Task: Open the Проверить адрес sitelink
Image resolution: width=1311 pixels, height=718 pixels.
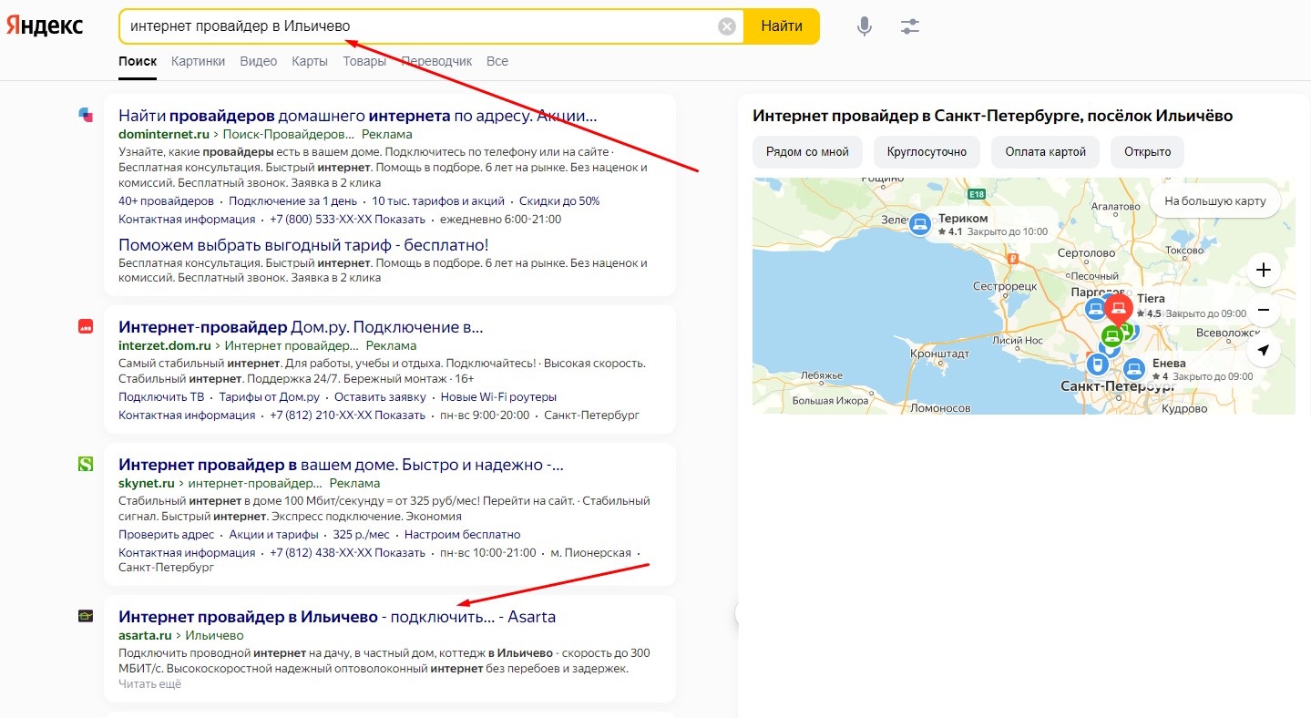Action: point(166,534)
